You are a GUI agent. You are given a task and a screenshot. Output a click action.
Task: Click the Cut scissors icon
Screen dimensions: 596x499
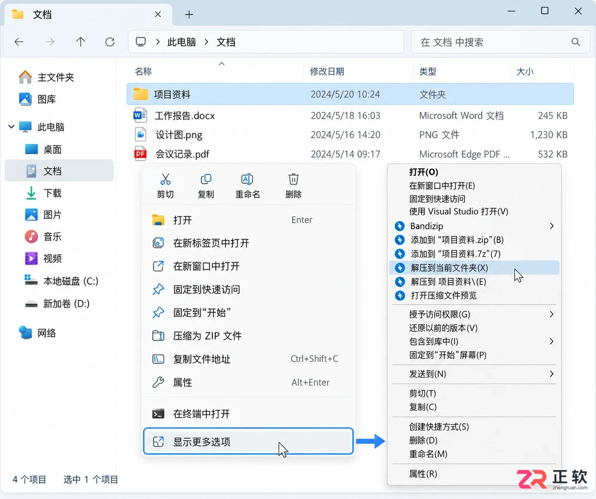[165, 179]
